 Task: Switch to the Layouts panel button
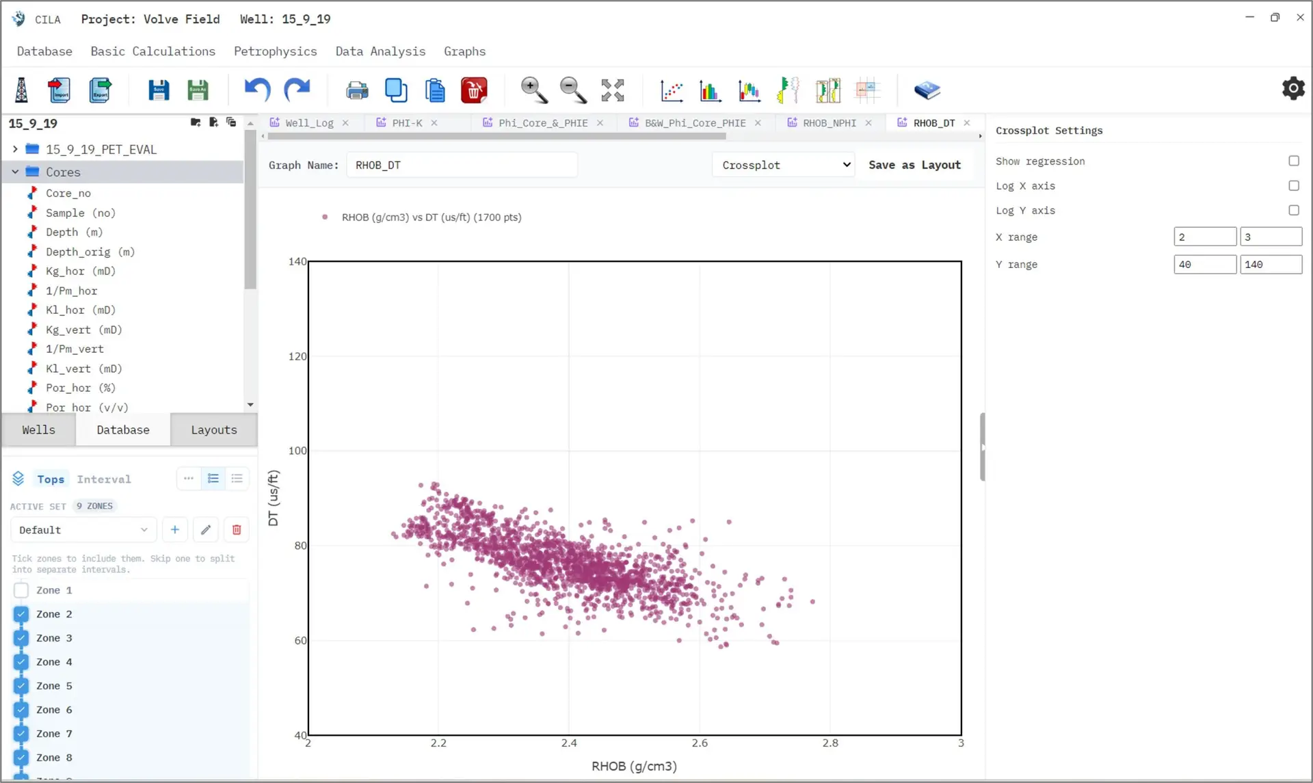[214, 429]
